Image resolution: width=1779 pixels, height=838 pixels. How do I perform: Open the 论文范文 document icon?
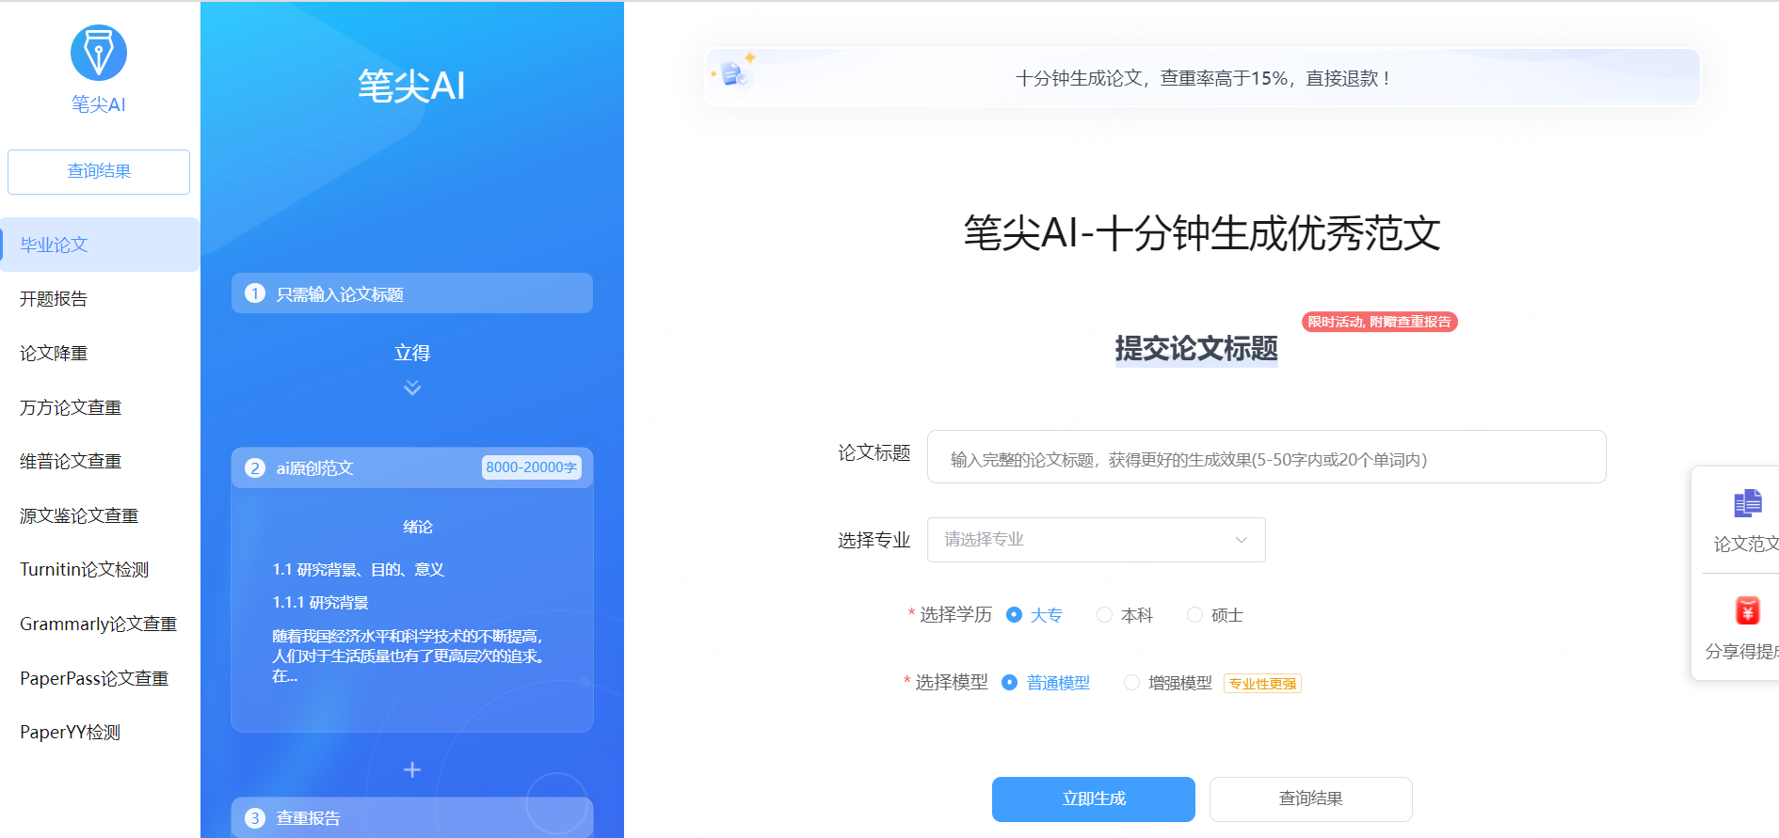coord(1748,503)
